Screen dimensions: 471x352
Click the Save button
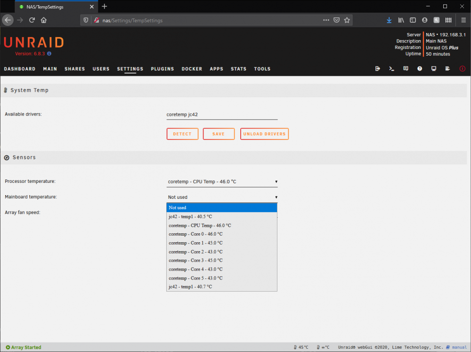click(219, 134)
